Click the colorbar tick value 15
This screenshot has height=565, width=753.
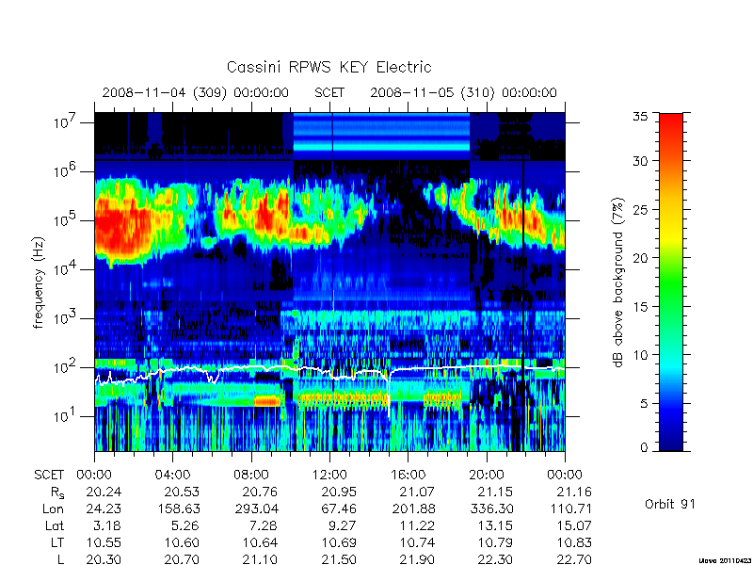[x=640, y=306]
